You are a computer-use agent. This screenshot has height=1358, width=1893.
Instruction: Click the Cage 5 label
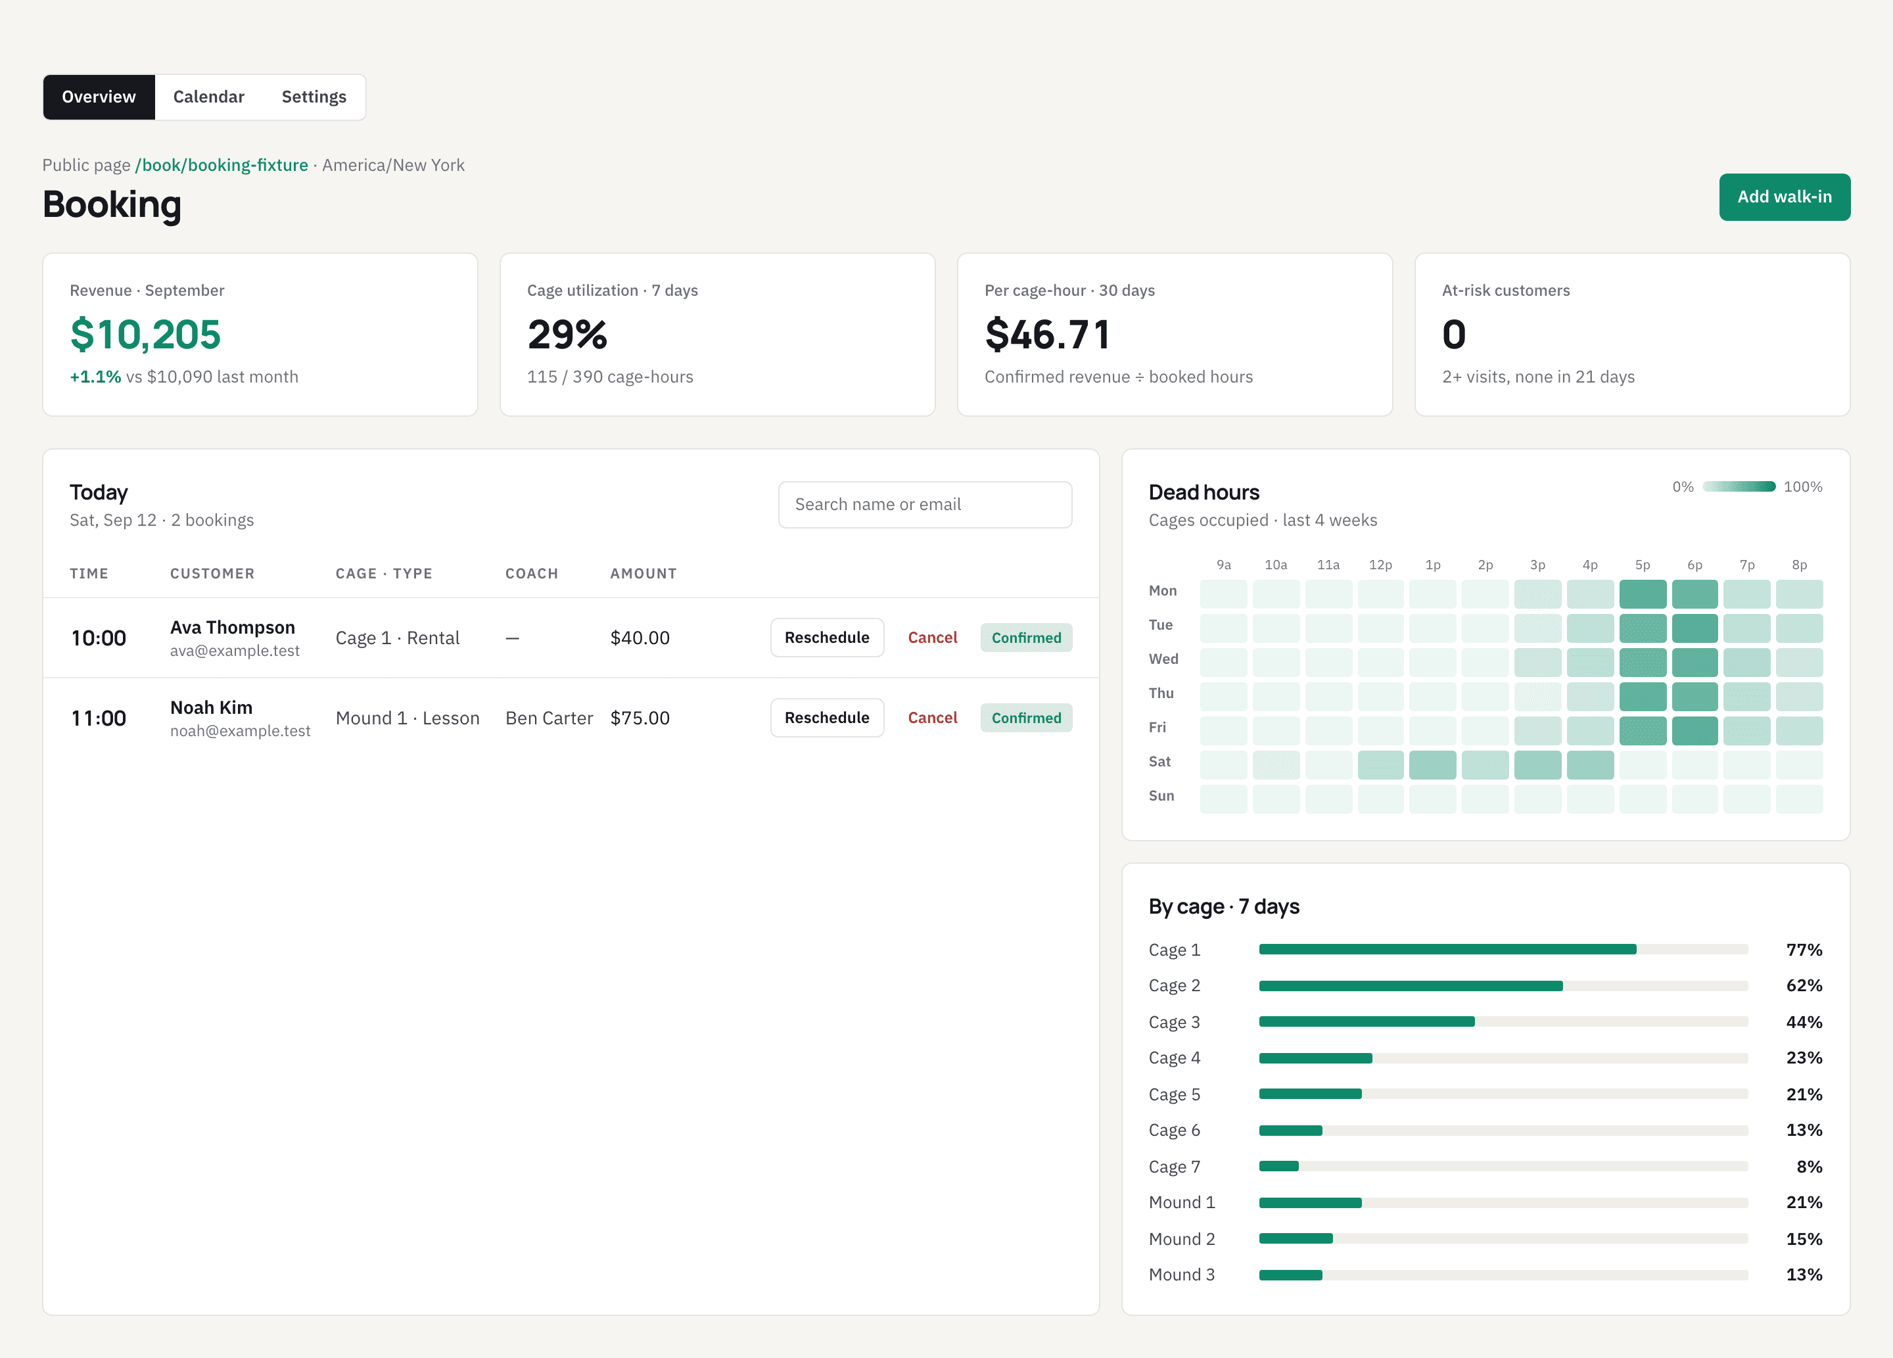1175,1094
